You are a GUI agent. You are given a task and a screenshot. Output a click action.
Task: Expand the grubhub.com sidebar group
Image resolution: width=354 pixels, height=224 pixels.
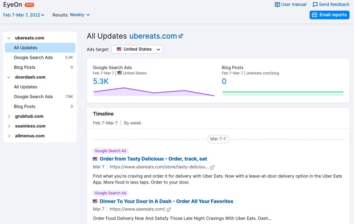(9, 116)
